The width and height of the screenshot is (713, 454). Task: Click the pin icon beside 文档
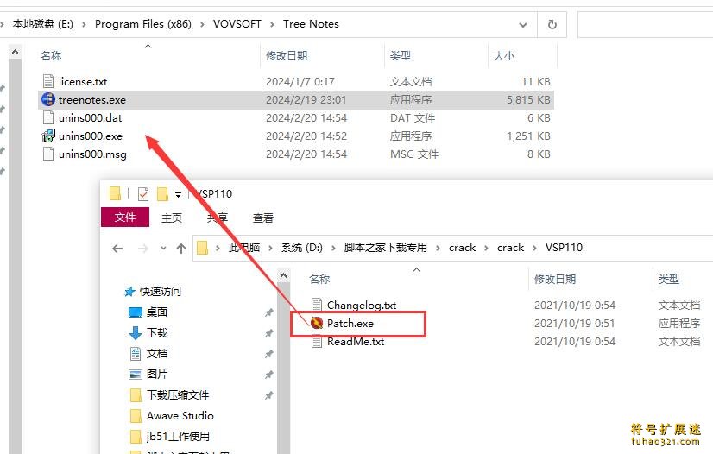pyautogui.click(x=269, y=354)
